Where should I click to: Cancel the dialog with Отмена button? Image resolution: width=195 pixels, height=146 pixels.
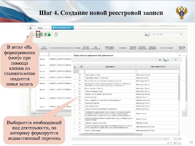177,143
